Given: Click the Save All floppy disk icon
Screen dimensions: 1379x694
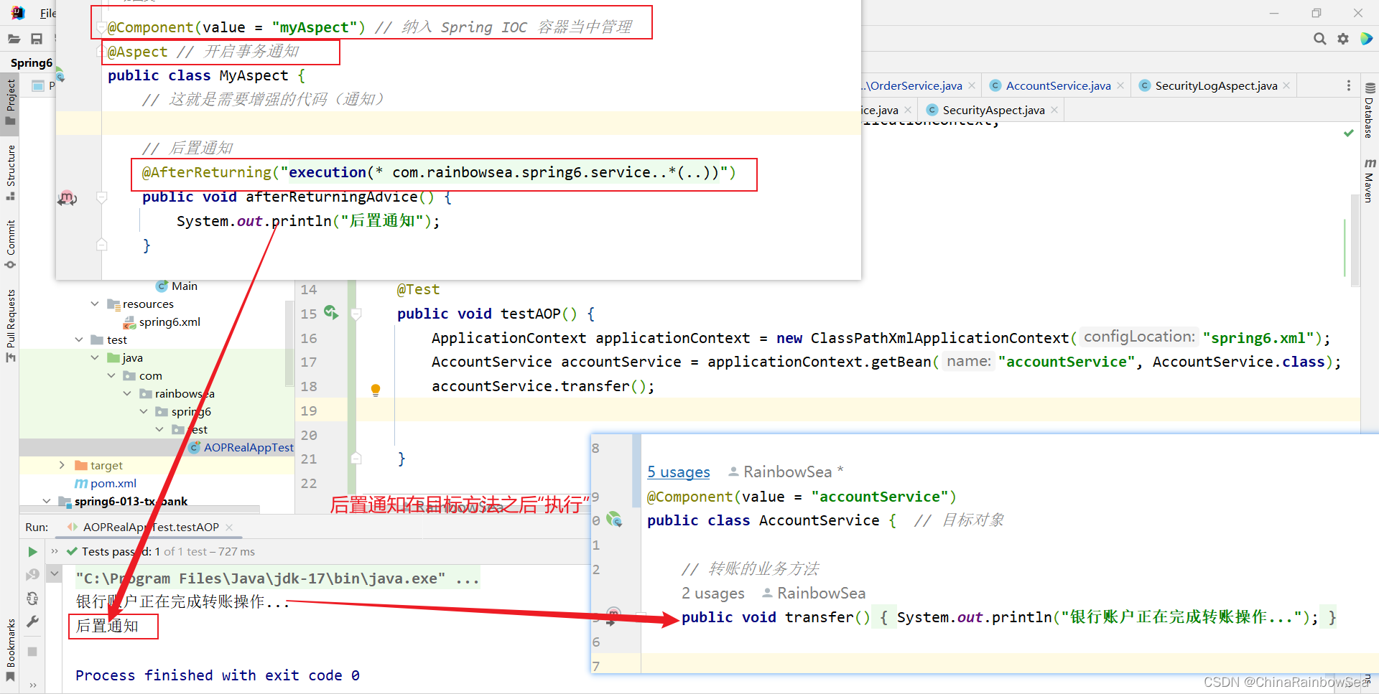Looking at the screenshot, I should point(37,39).
